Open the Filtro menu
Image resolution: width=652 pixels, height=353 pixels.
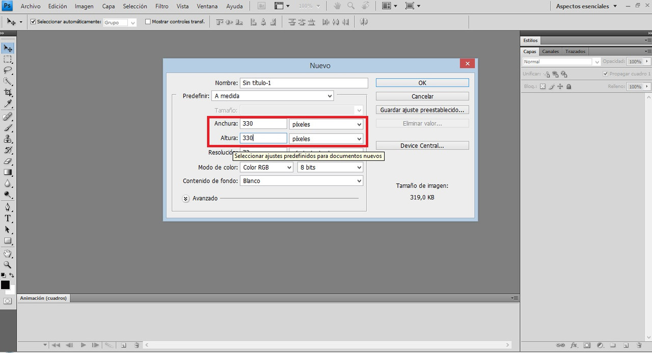coord(162,6)
